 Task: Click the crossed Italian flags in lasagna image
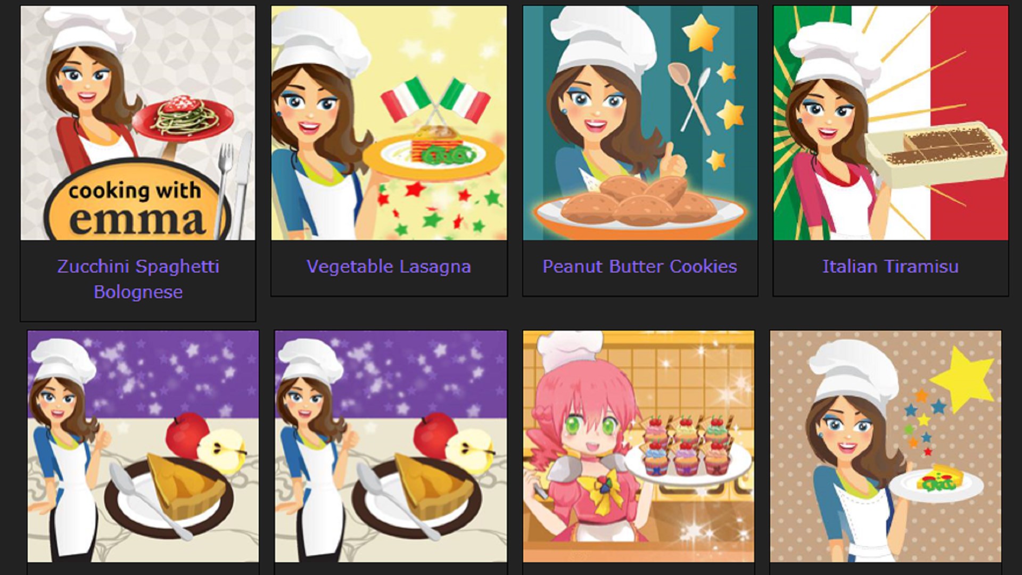click(x=436, y=101)
